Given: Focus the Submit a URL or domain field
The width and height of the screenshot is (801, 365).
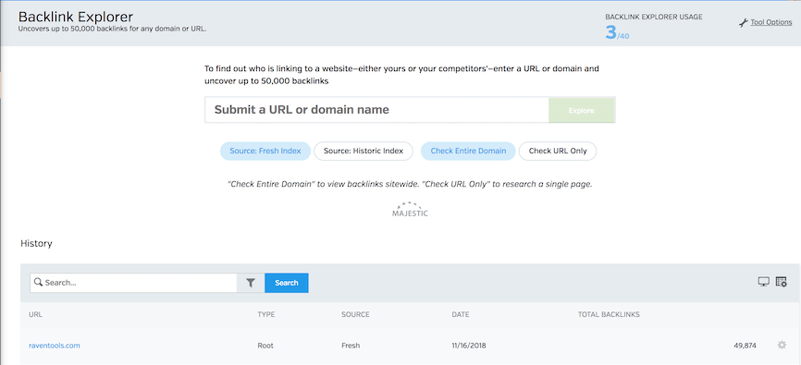Looking at the screenshot, I should [377, 110].
